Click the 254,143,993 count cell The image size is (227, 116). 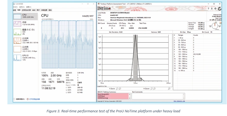pyautogui.click(x=197, y=54)
